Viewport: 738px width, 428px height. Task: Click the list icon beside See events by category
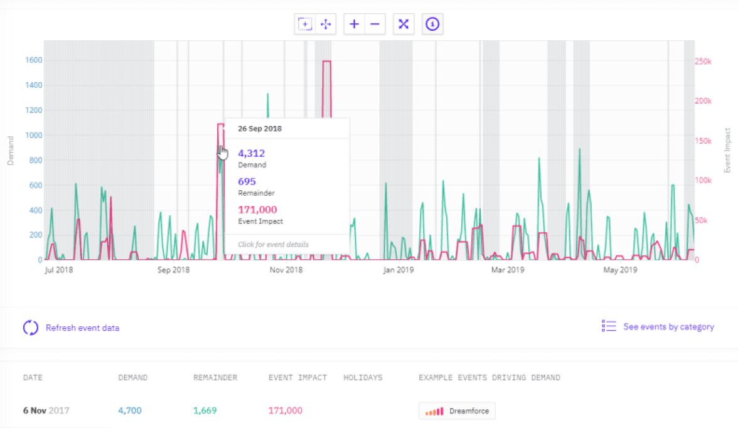tap(608, 326)
